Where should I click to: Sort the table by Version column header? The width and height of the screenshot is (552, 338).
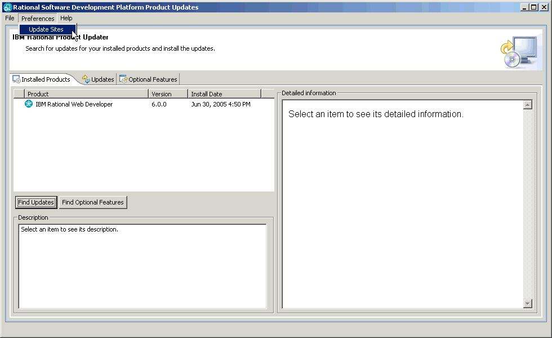[168, 94]
